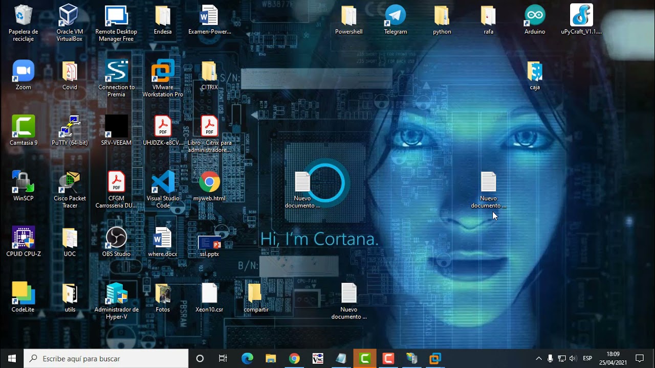
Task: Select the Connection to Premia shortcut
Action: click(x=116, y=79)
